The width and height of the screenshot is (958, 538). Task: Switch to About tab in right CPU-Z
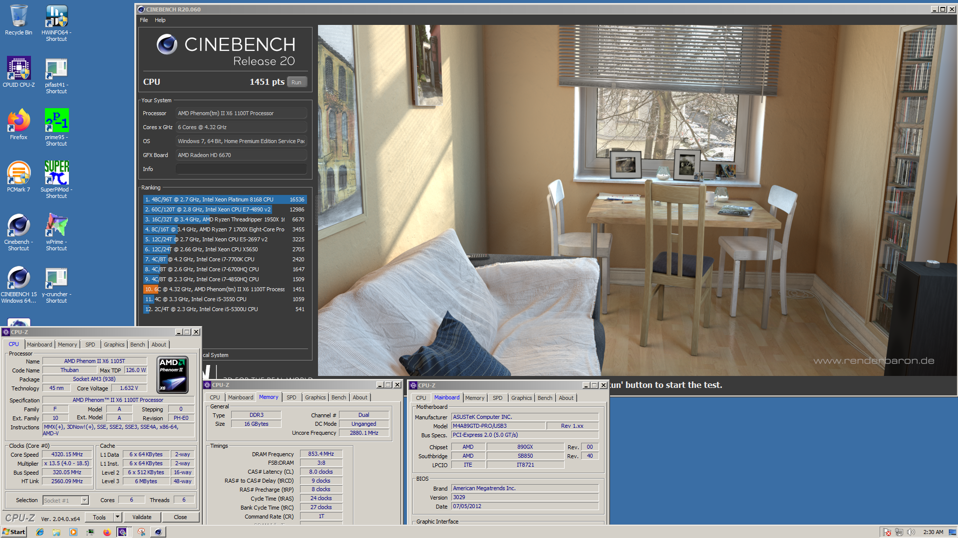566,398
